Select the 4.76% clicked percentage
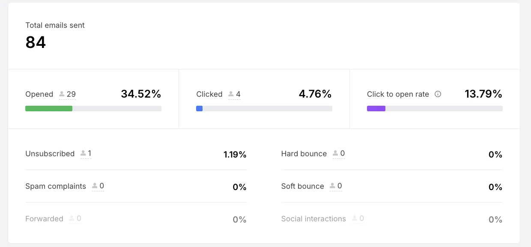The image size is (531, 247). (x=315, y=94)
